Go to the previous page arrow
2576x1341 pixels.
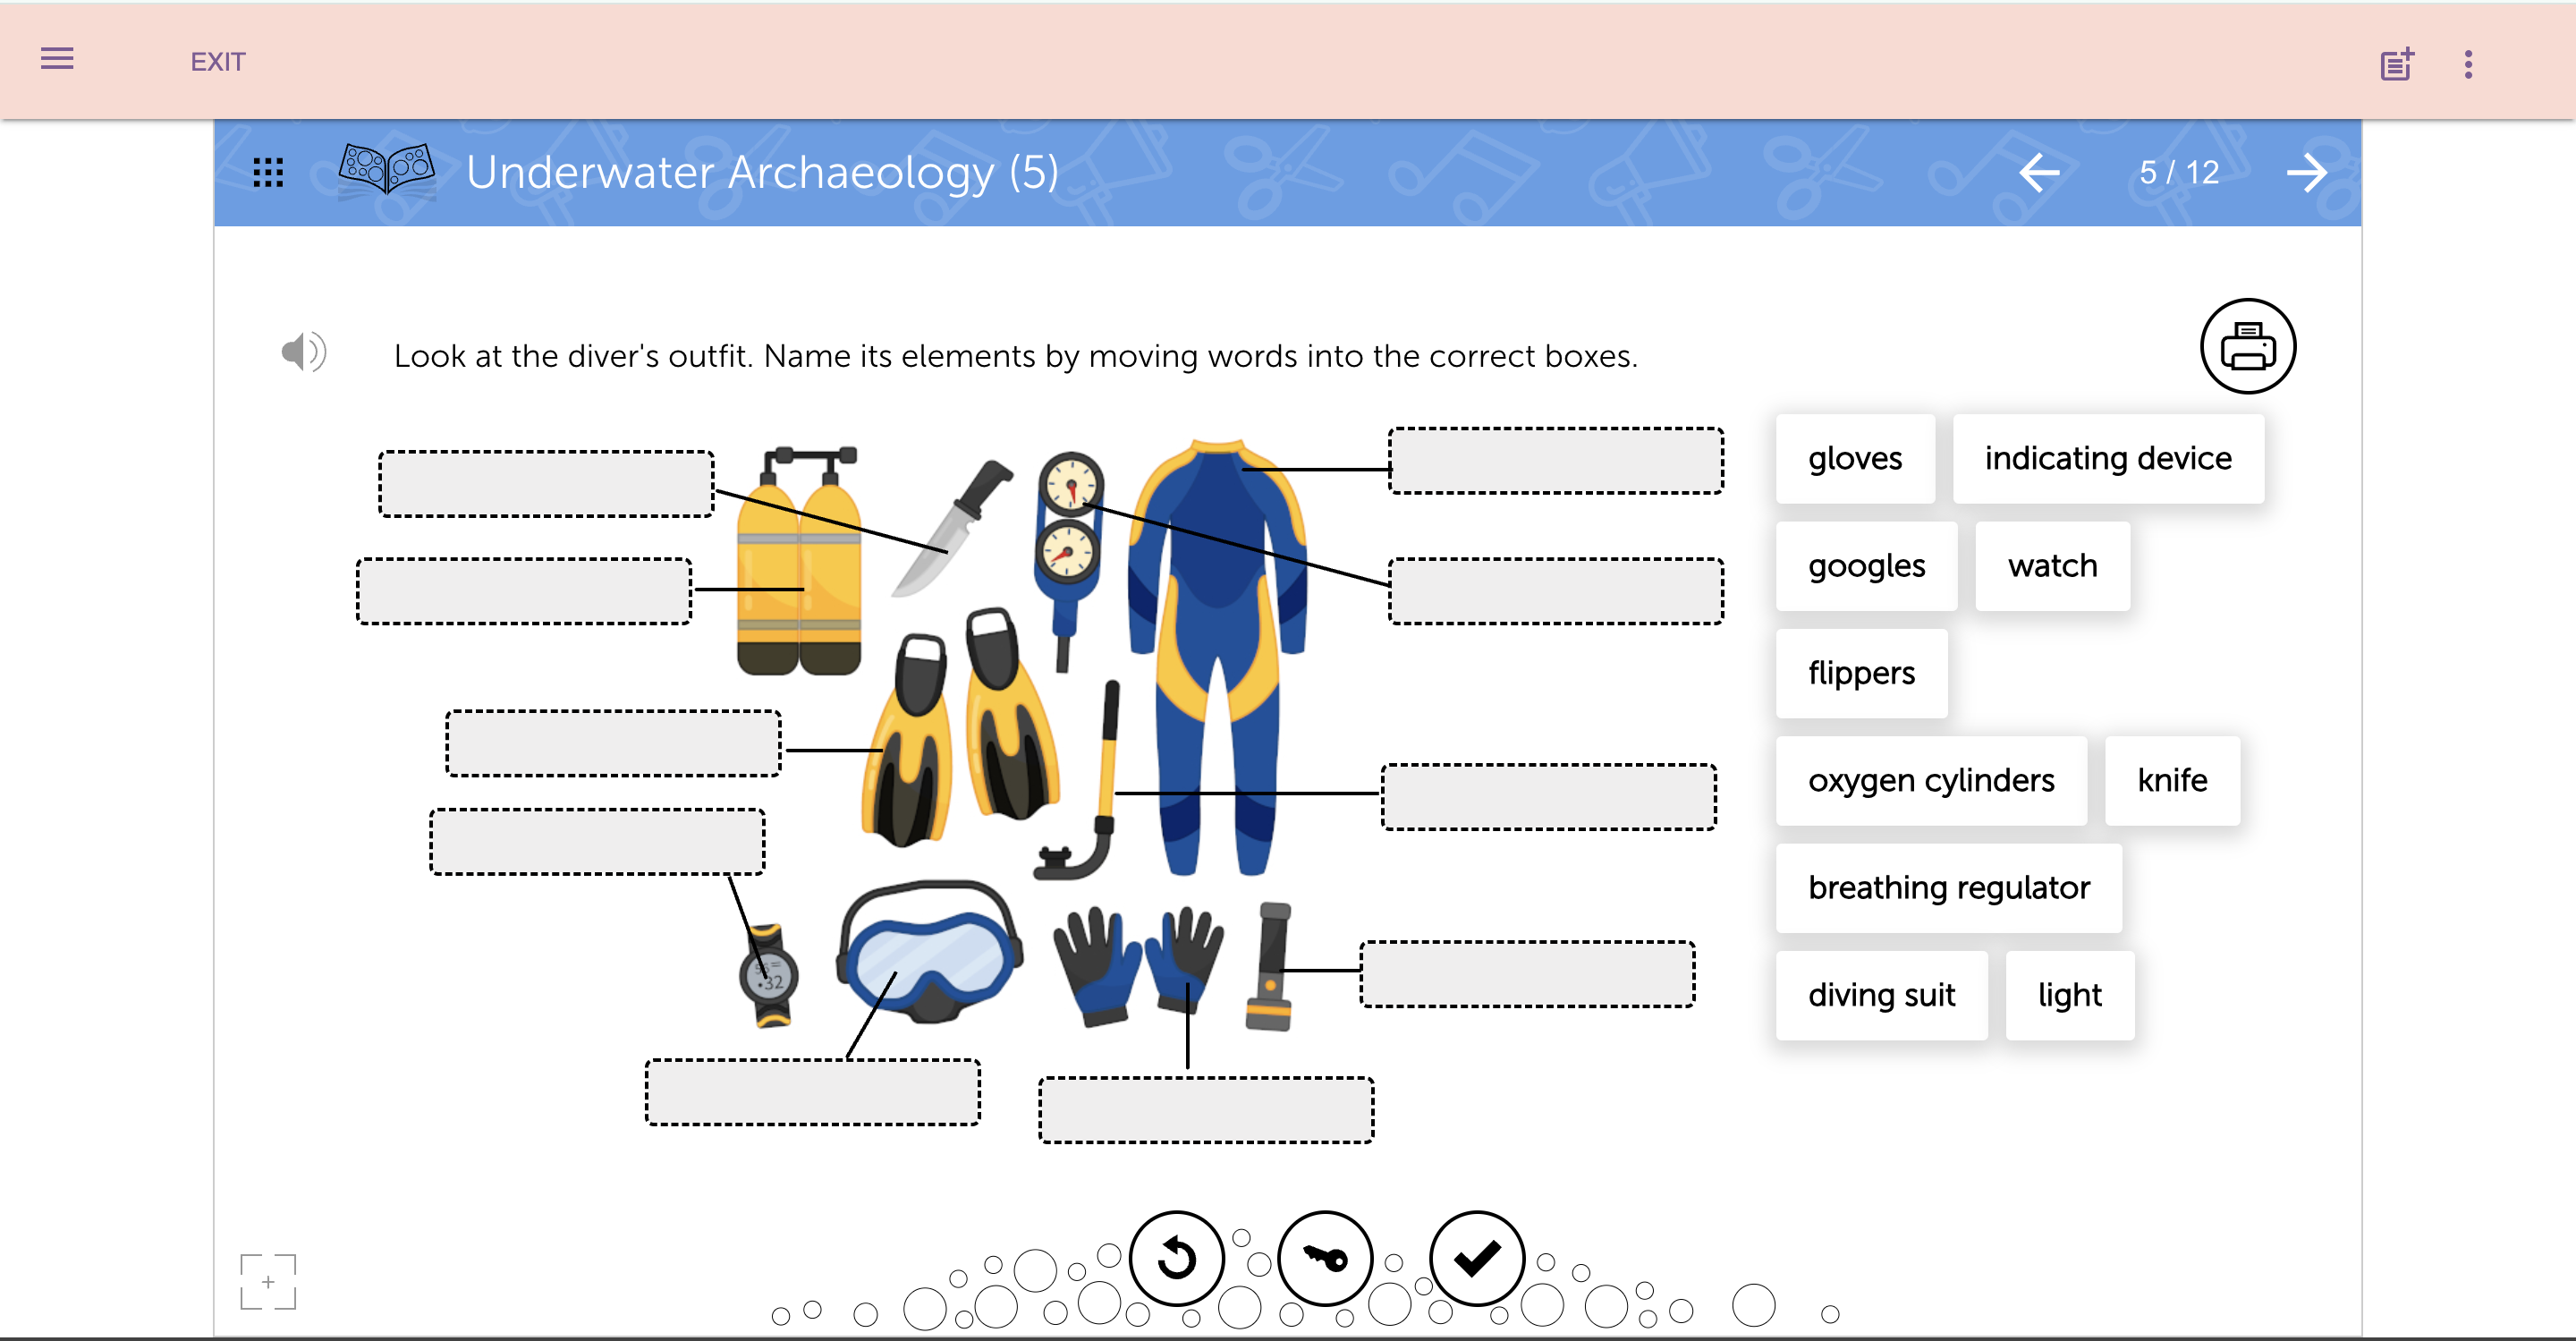click(2038, 172)
